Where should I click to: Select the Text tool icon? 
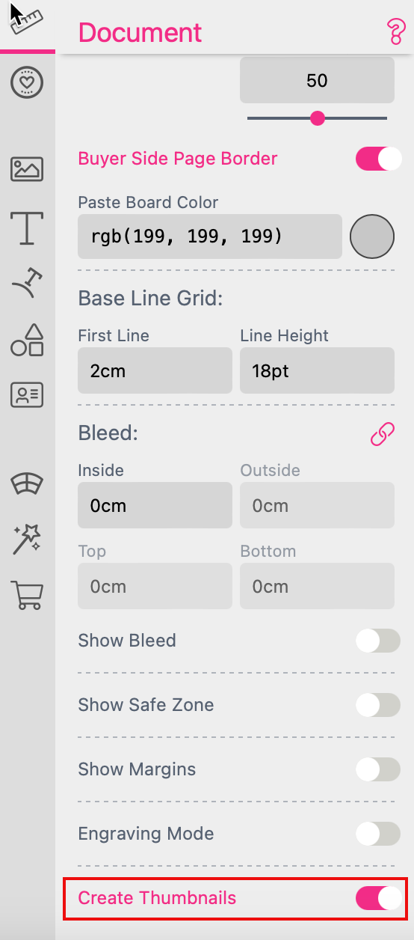point(27,228)
